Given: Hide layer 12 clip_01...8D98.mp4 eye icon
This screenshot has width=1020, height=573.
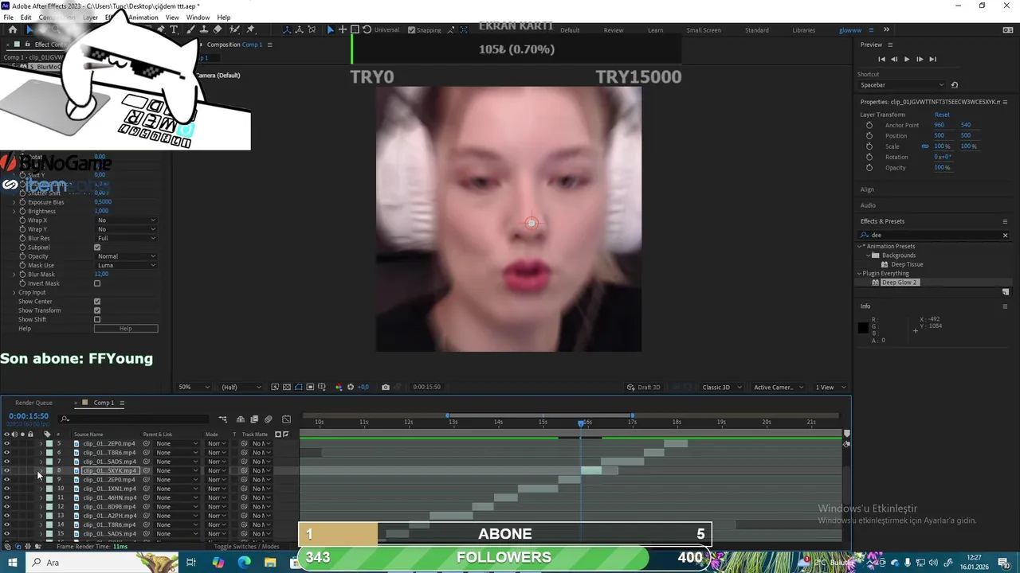Looking at the screenshot, I should [x=7, y=507].
